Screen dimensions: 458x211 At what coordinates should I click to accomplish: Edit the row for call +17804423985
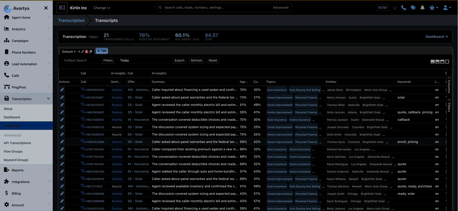pyautogui.click(x=62, y=142)
